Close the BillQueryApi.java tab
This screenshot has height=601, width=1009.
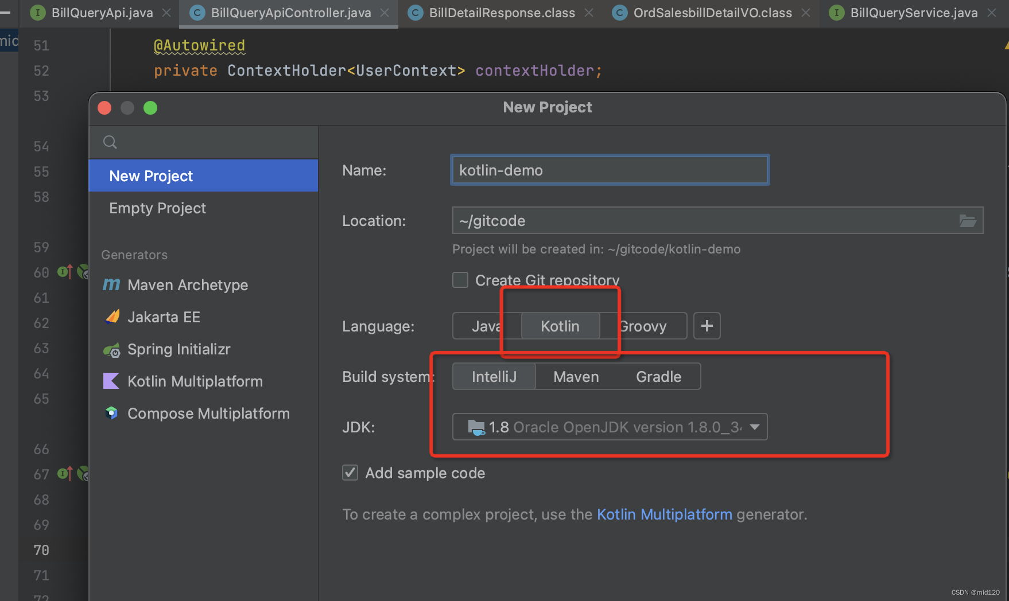(x=166, y=13)
